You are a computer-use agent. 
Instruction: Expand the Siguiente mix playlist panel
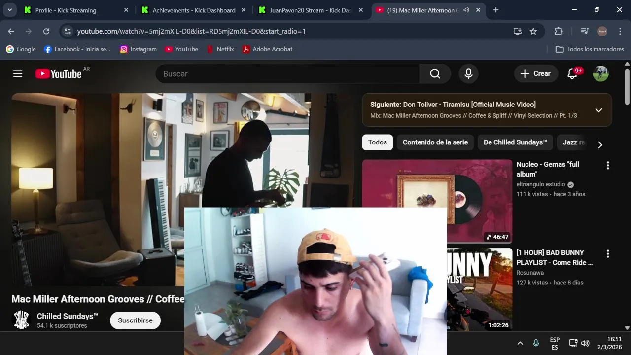(598, 110)
